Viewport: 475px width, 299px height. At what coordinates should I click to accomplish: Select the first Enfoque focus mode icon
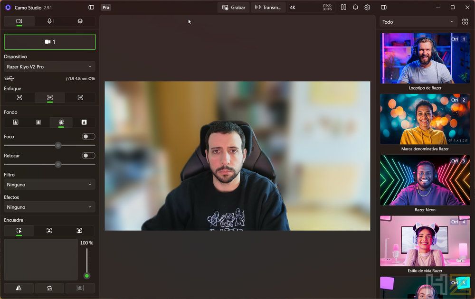[19, 98]
